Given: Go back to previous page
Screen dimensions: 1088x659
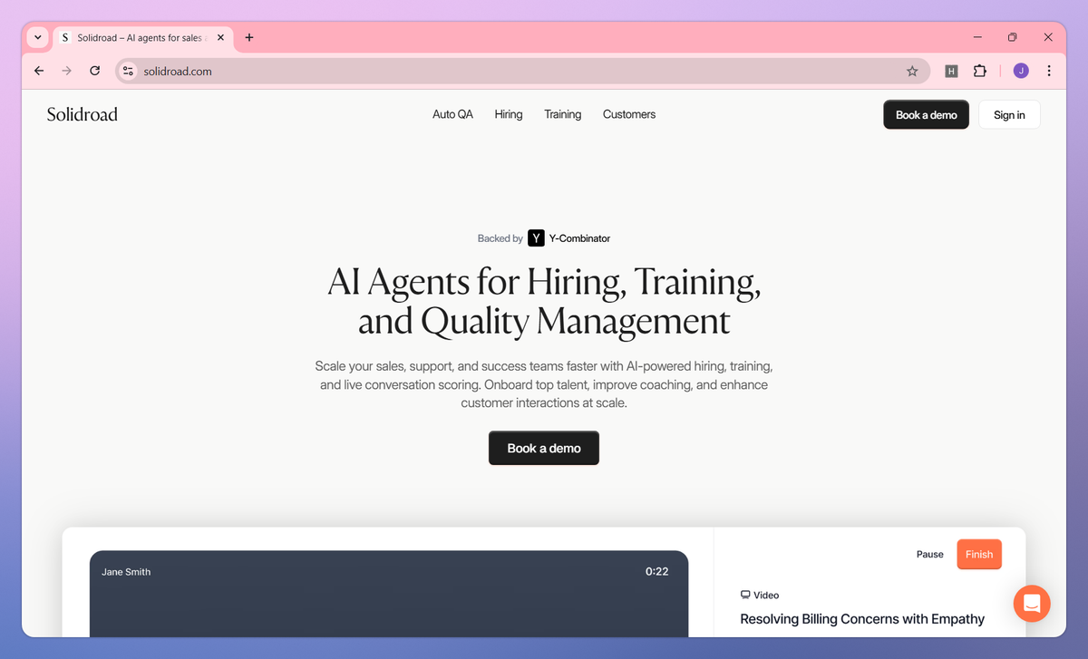Looking at the screenshot, I should point(39,71).
